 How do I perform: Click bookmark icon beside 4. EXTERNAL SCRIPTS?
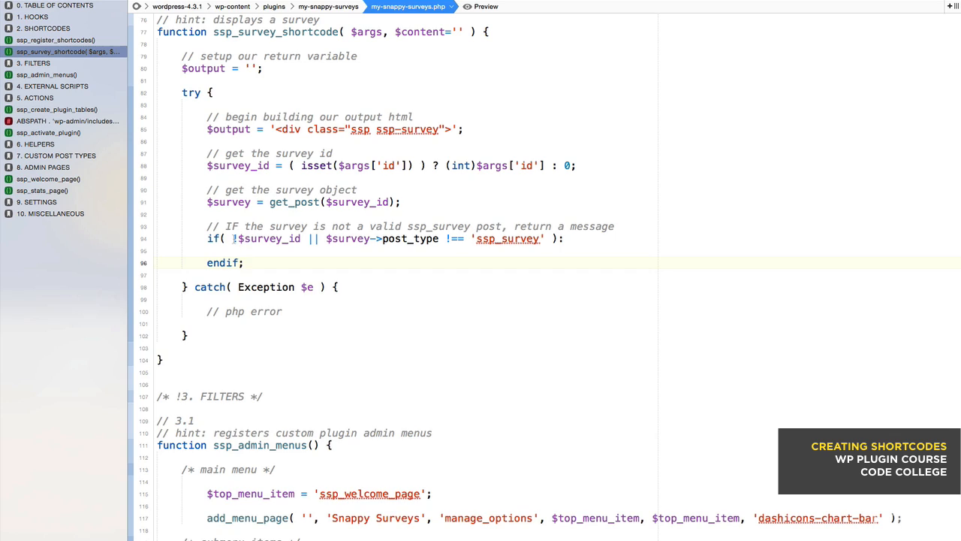click(x=9, y=86)
